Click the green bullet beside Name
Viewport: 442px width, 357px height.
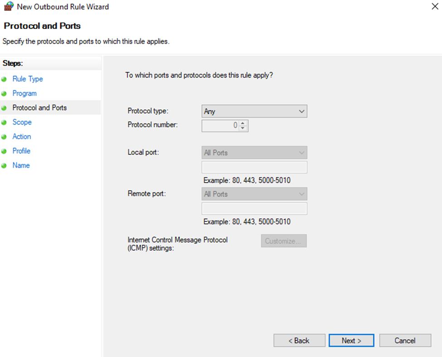pos(4,166)
